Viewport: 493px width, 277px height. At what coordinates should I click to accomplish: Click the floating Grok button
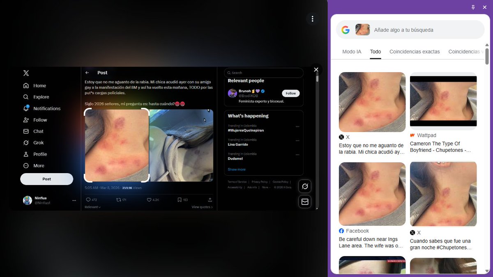point(305,186)
